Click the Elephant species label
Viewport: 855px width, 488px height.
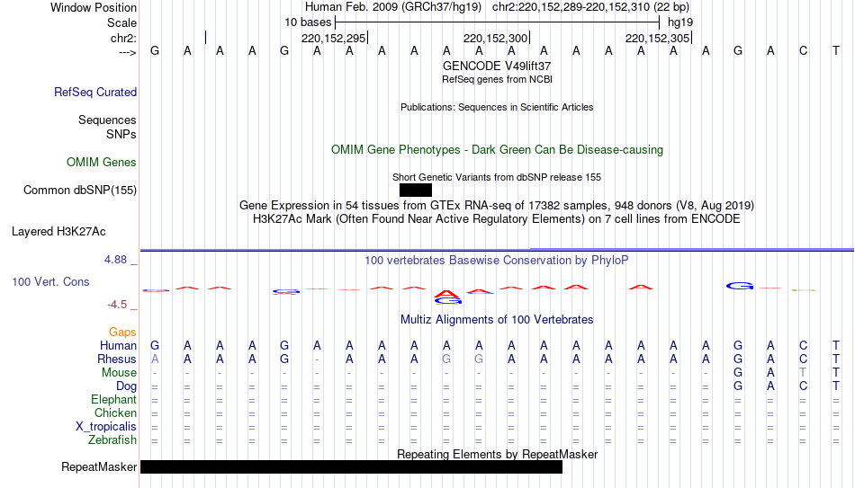pos(114,399)
